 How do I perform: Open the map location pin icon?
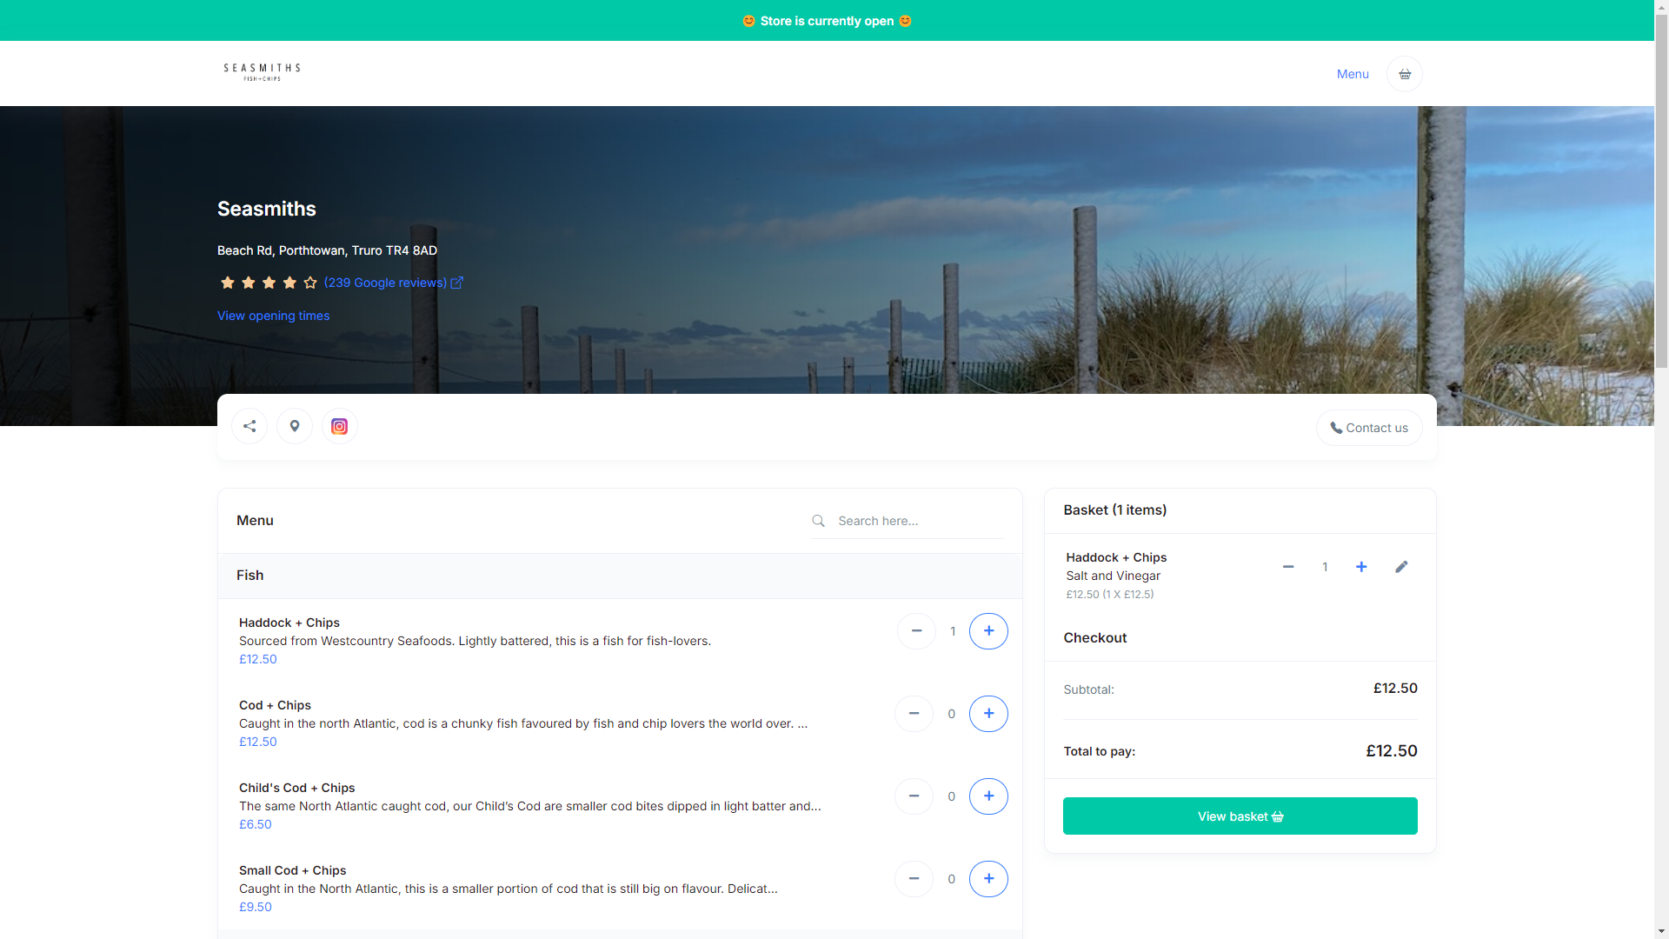point(295,426)
